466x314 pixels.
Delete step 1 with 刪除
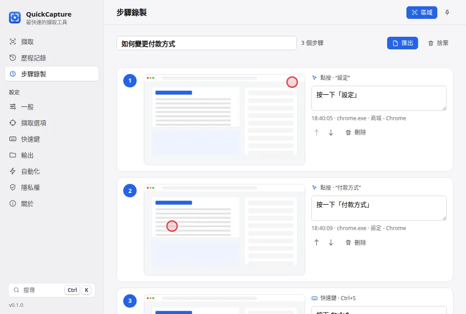pos(356,132)
